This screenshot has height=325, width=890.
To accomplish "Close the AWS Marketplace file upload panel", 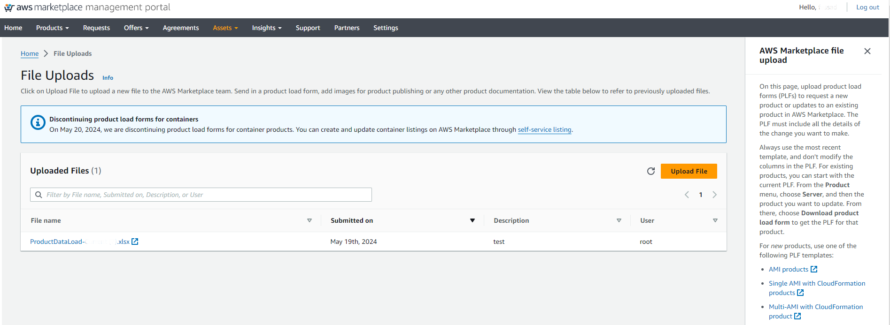I will (x=867, y=51).
